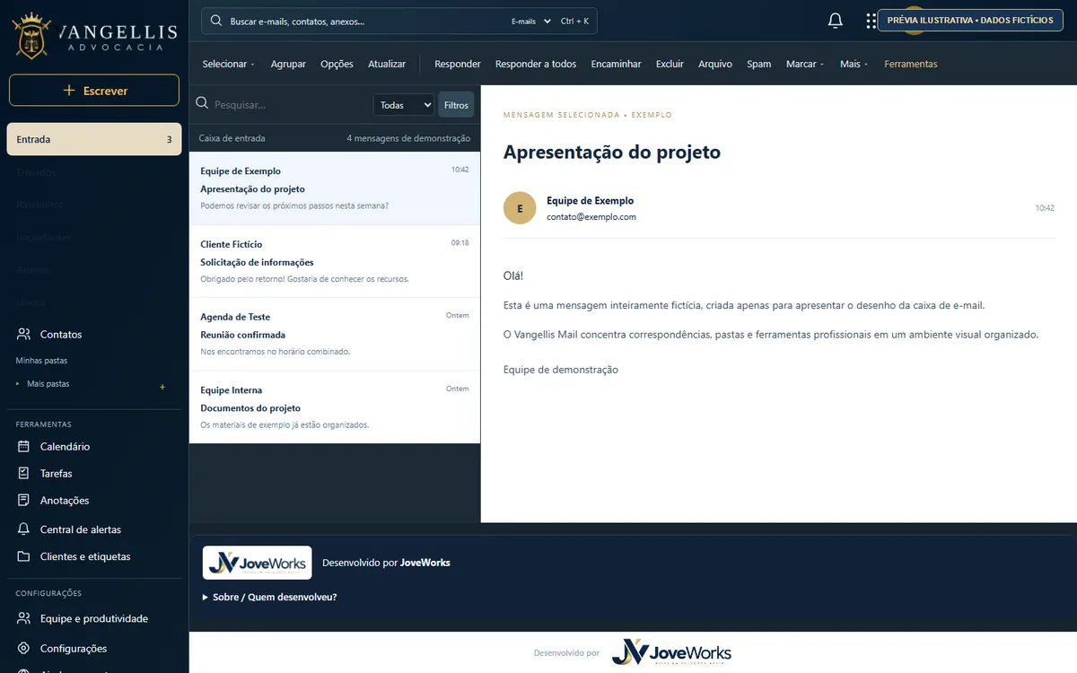1077x673 pixels.
Task: Open the Equipe Interna message
Action: (335, 406)
